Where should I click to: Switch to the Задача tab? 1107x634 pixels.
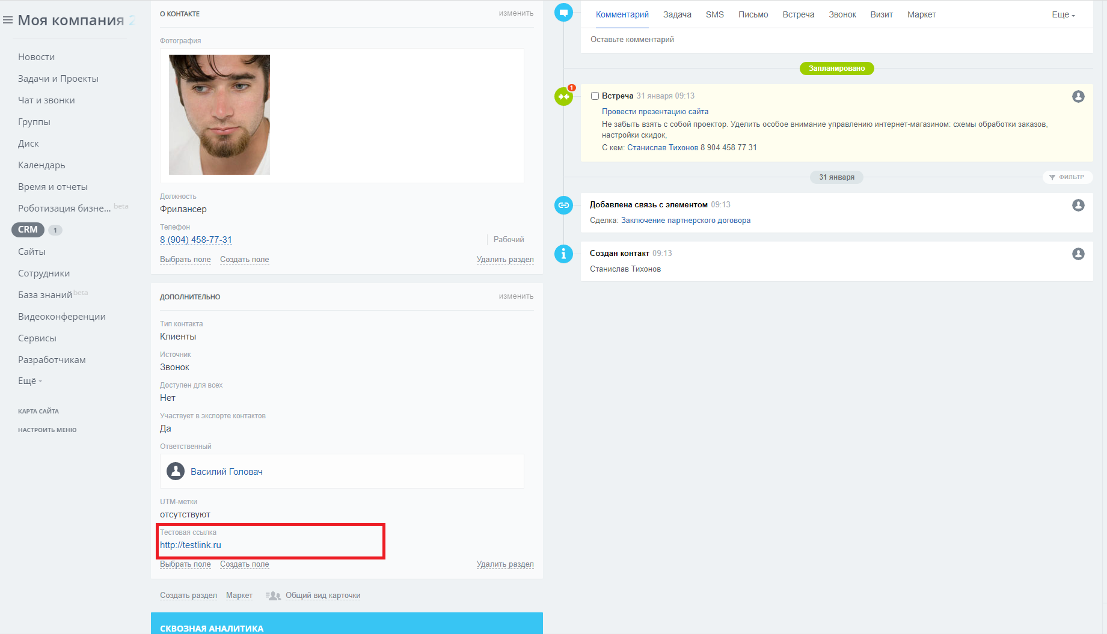677,14
